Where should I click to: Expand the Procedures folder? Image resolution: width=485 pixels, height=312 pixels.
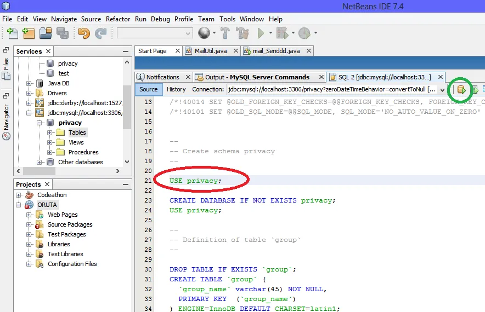tap(49, 153)
